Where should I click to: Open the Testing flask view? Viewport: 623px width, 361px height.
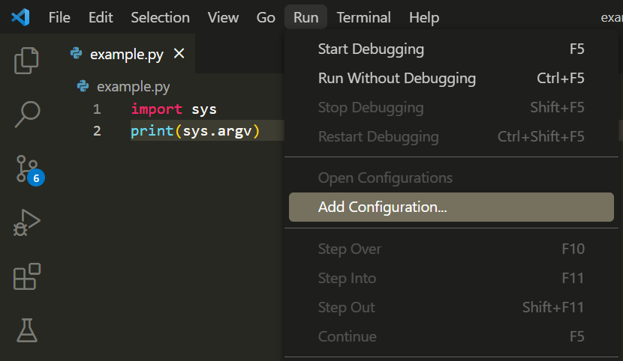click(x=27, y=330)
